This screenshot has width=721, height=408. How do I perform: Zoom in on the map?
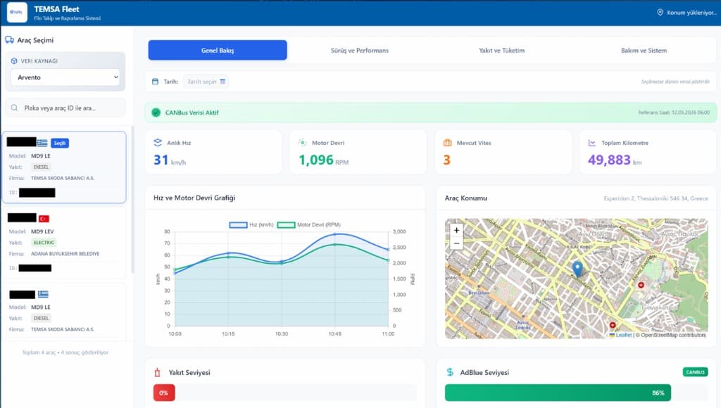pyautogui.click(x=456, y=230)
